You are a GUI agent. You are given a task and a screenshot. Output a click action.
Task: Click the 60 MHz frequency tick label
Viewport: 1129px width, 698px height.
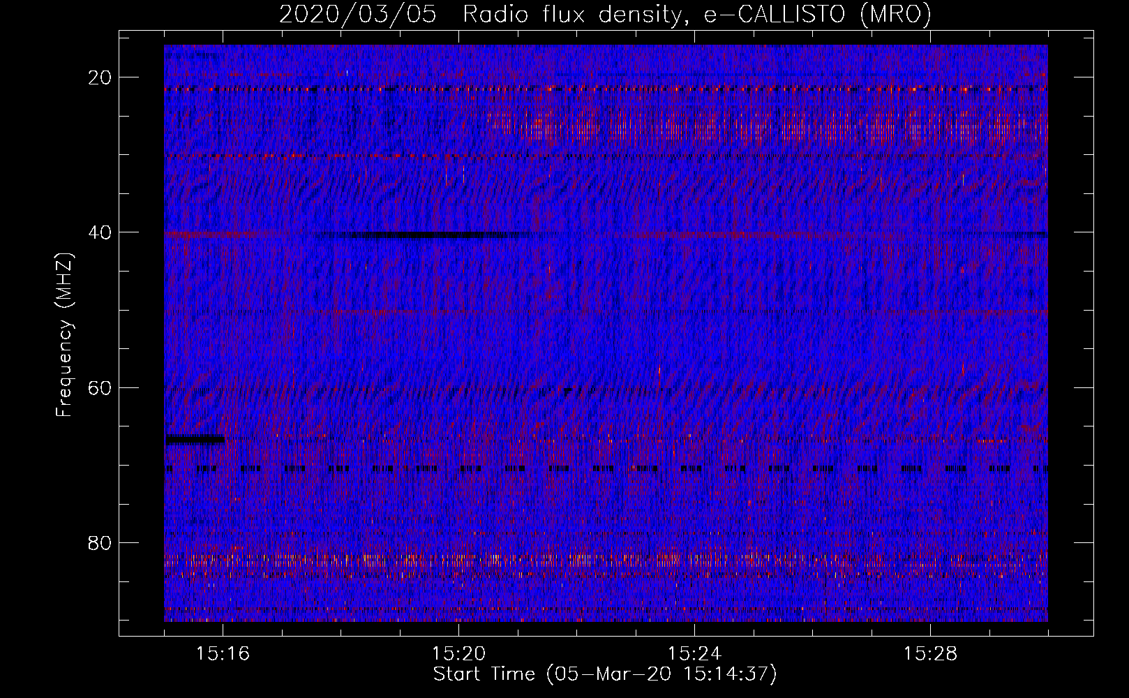(x=100, y=387)
